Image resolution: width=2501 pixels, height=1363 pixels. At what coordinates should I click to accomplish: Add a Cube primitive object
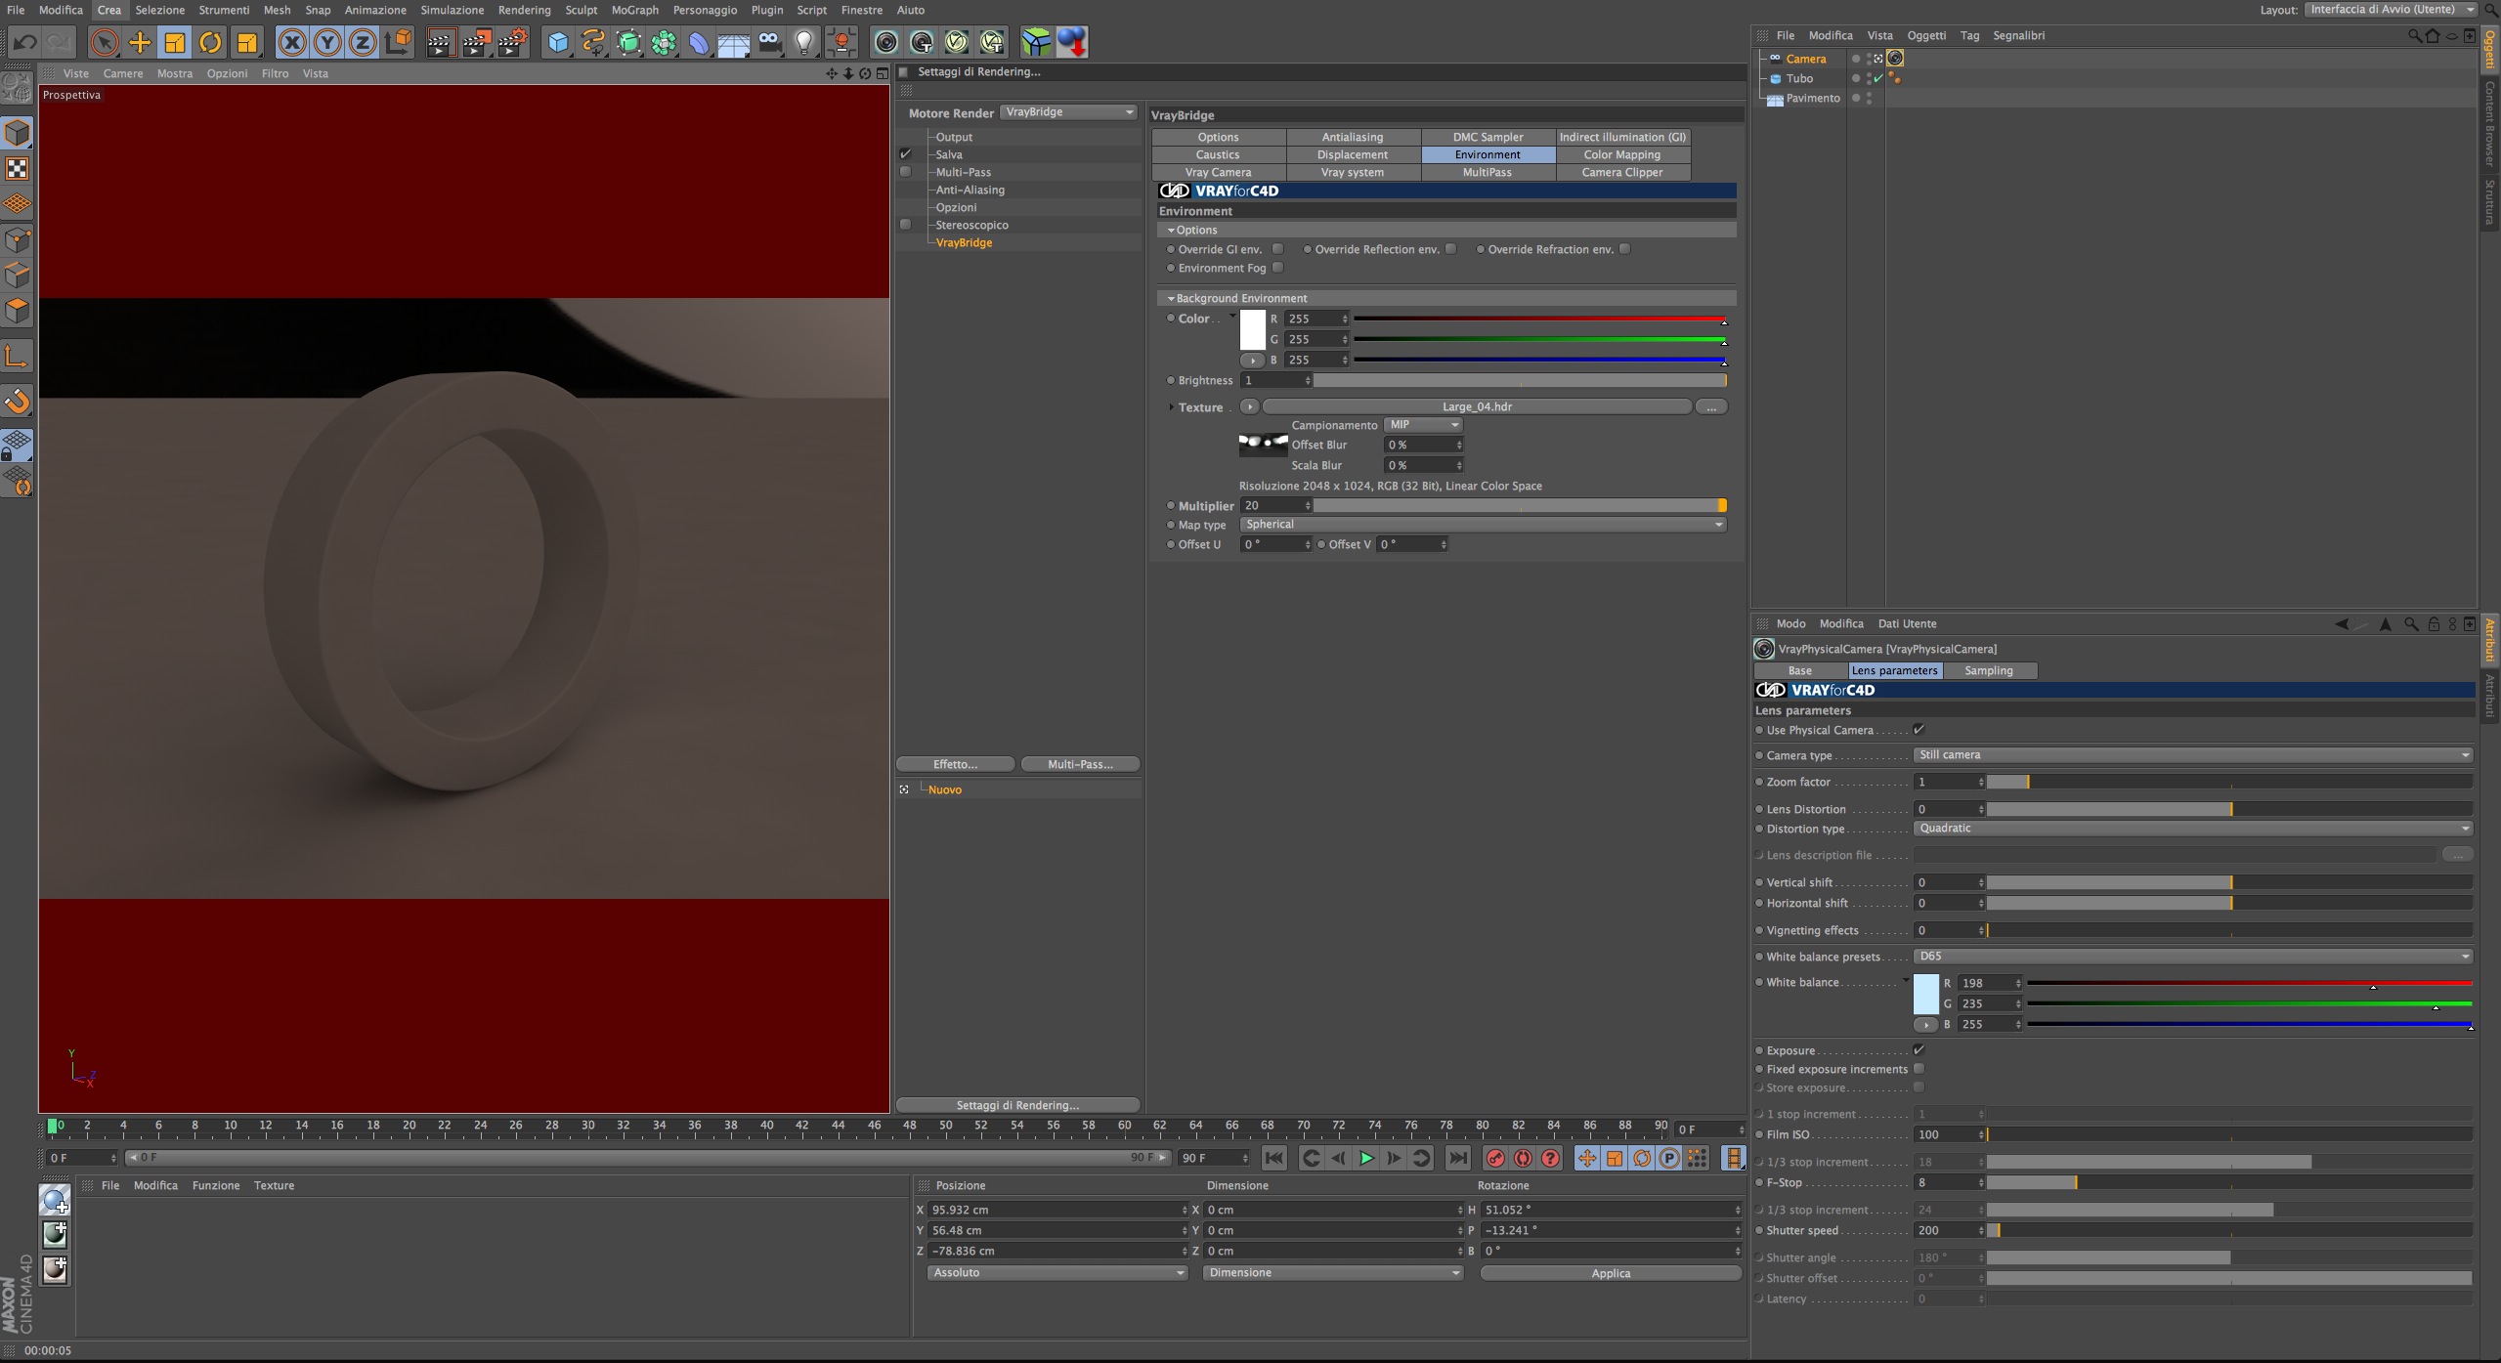tap(557, 42)
